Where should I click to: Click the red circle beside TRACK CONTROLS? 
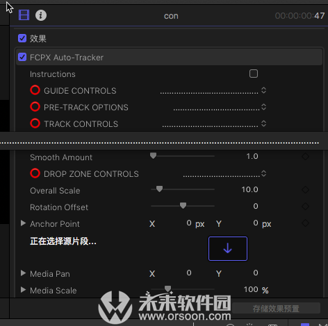point(35,123)
